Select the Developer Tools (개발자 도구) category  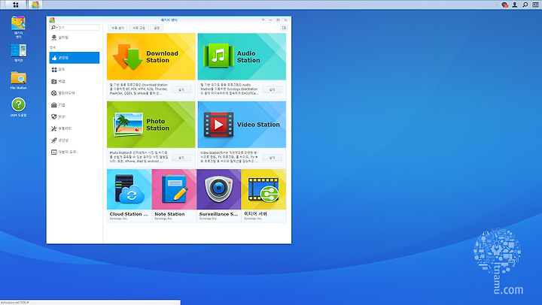[75, 152]
